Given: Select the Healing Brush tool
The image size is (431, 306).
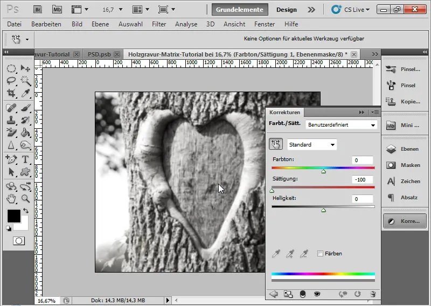Looking at the screenshot, I should 11,108.
